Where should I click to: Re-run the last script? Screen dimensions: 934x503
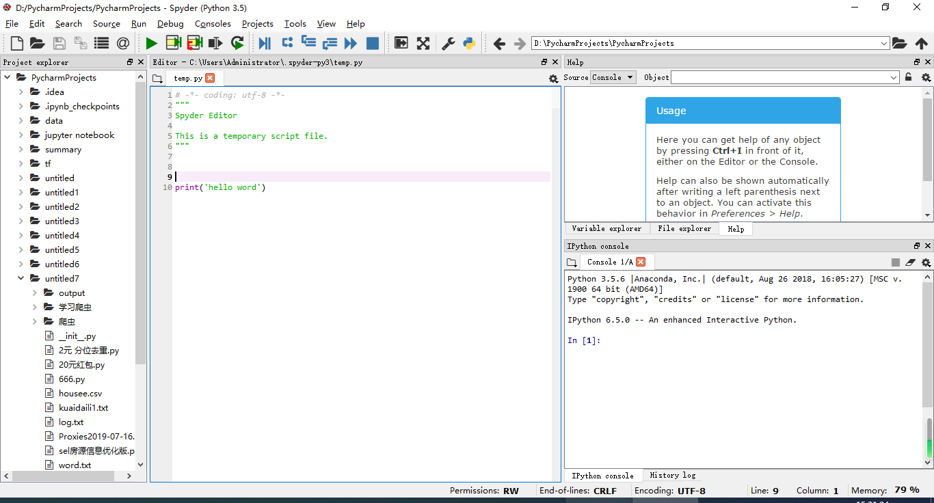pos(237,43)
